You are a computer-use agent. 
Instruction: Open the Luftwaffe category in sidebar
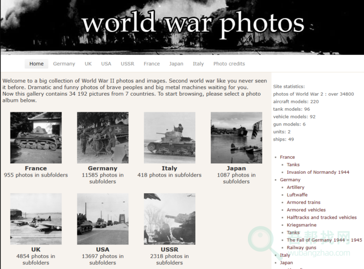click(297, 195)
